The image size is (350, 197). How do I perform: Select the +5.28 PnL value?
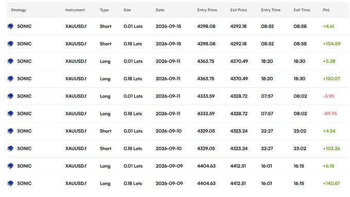pos(329,61)
